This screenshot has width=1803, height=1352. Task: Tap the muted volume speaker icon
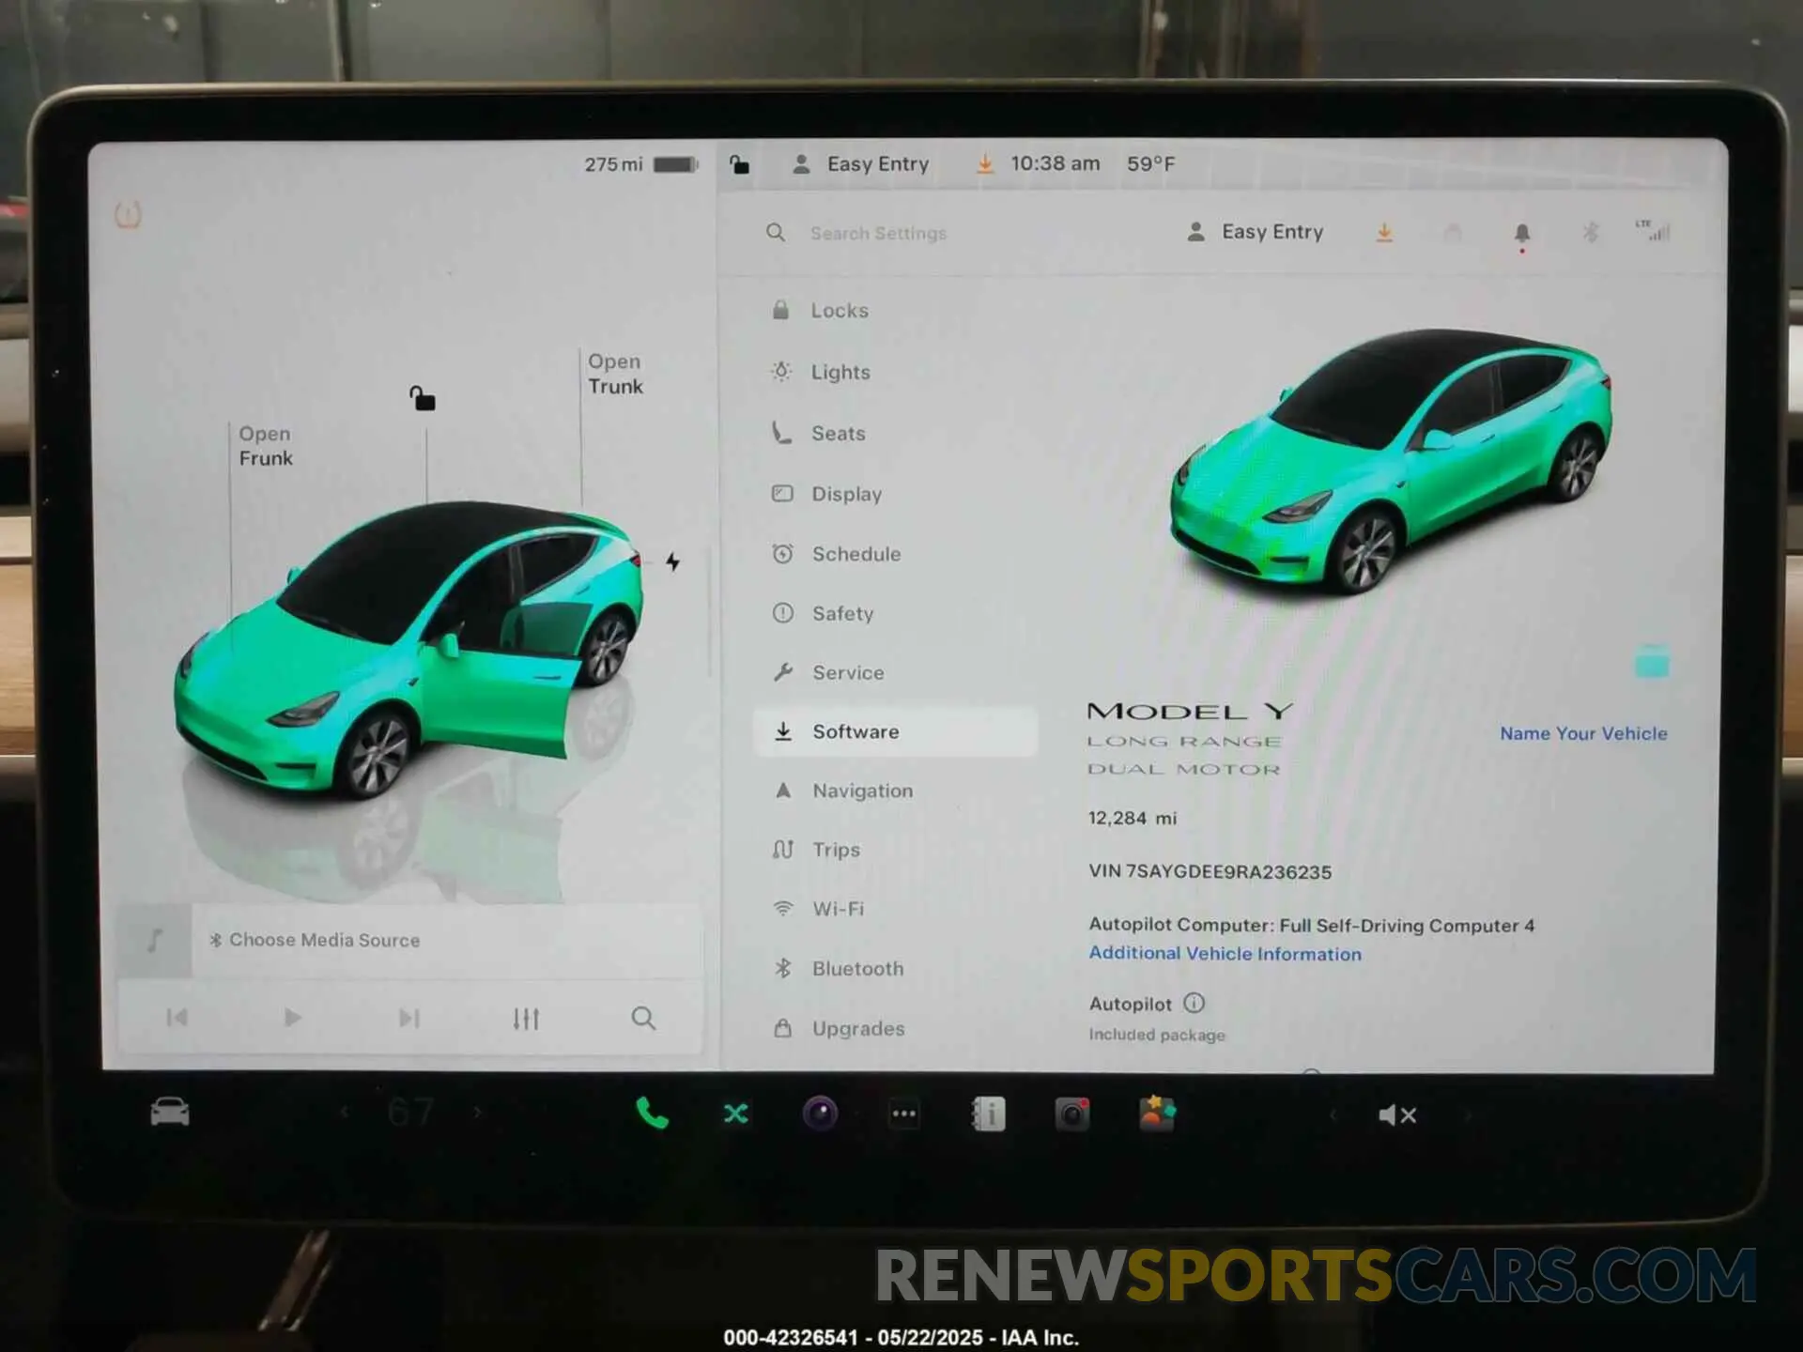tap(1397, 1115)
